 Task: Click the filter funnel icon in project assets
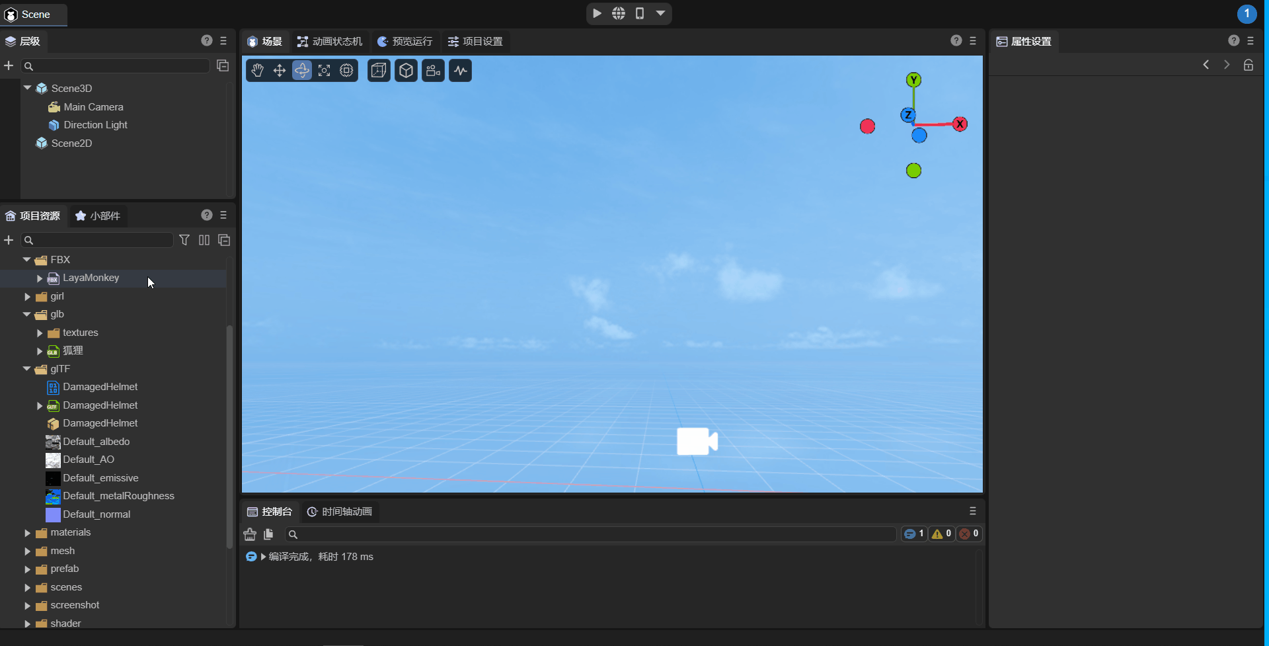184,240
